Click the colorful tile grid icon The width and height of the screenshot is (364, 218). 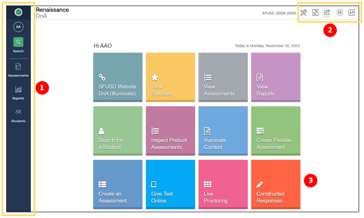tap(327, 13)
